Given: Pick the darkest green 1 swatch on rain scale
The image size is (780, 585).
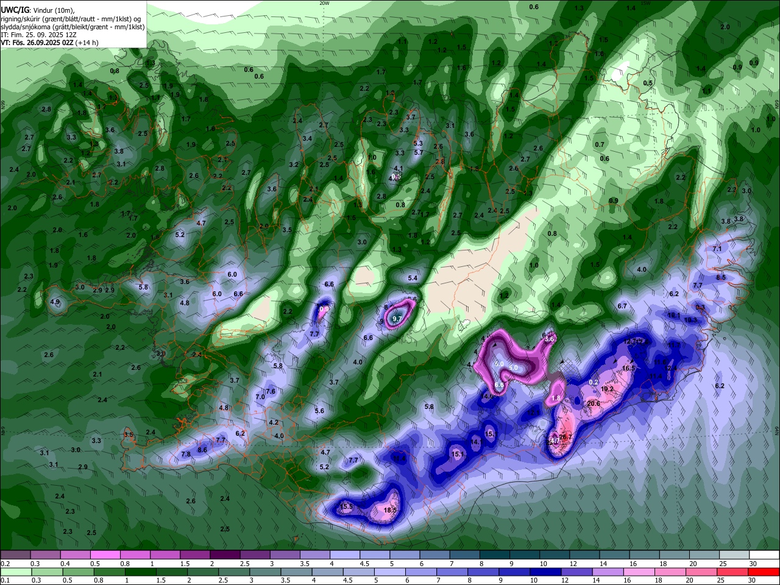Looking at the screenshot, I should click(x=140, y=572).
